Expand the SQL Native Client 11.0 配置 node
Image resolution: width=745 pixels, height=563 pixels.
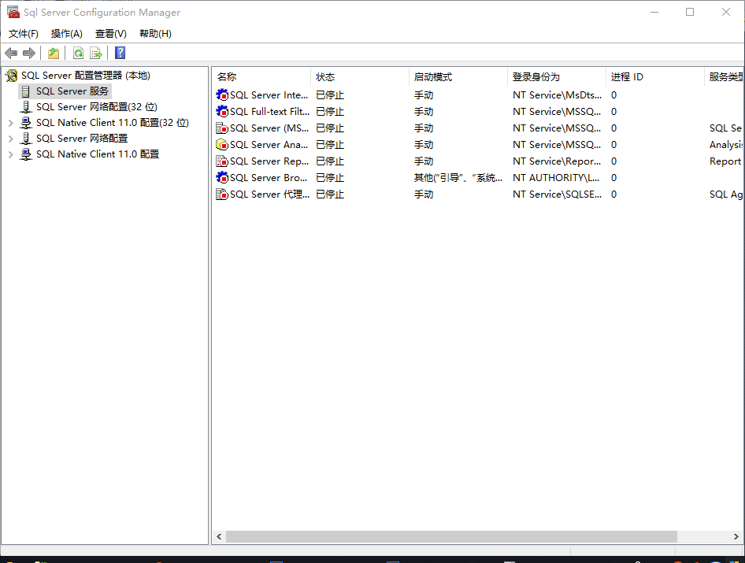10,154
